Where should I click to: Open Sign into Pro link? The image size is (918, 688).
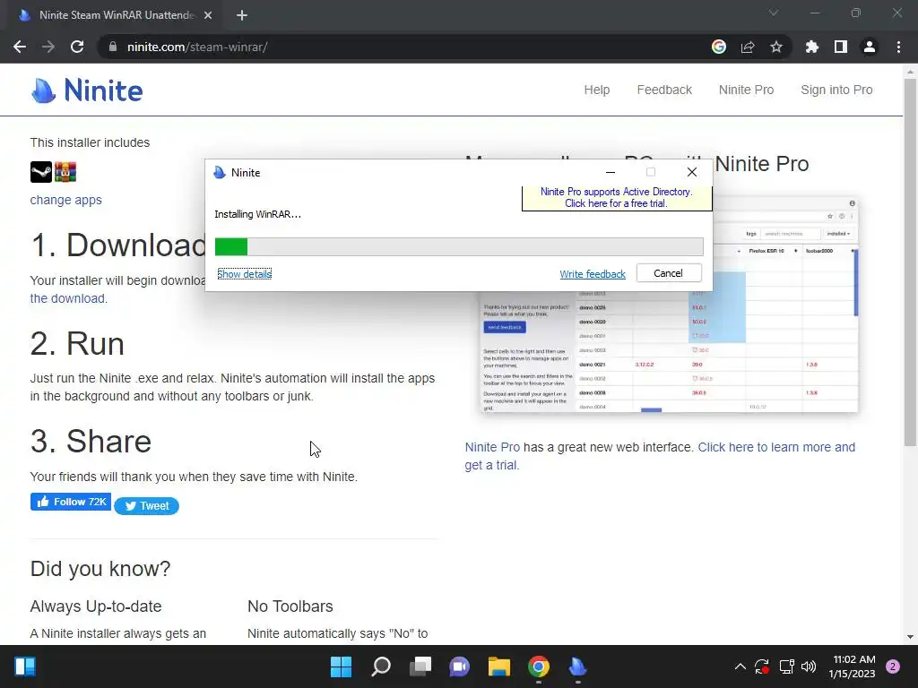coord(836,90)
